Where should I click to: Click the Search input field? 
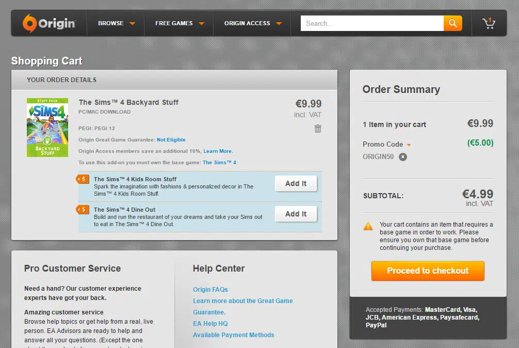tap(371, 23)
